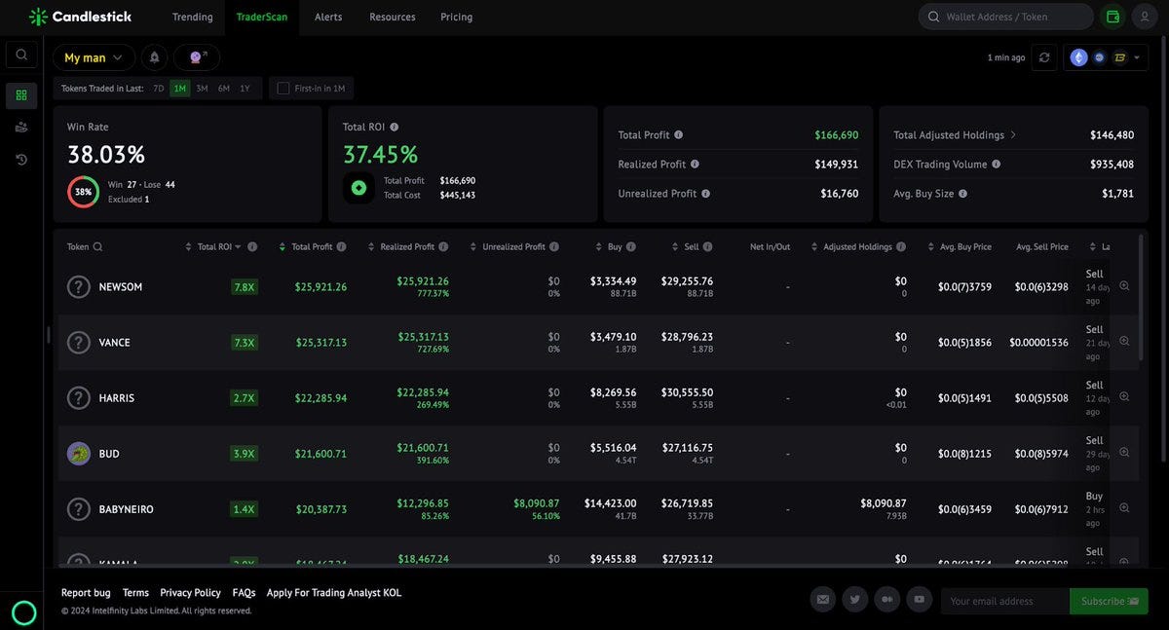Sort by the Unrealized Profit column
The width and height of the screenshot is (1169, 630).
pyautogui.click(x=473, y=247)
